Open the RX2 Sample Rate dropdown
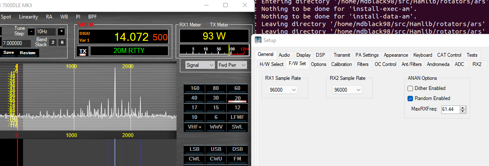Viewport: 489px width, 166px height. [348, 90]
